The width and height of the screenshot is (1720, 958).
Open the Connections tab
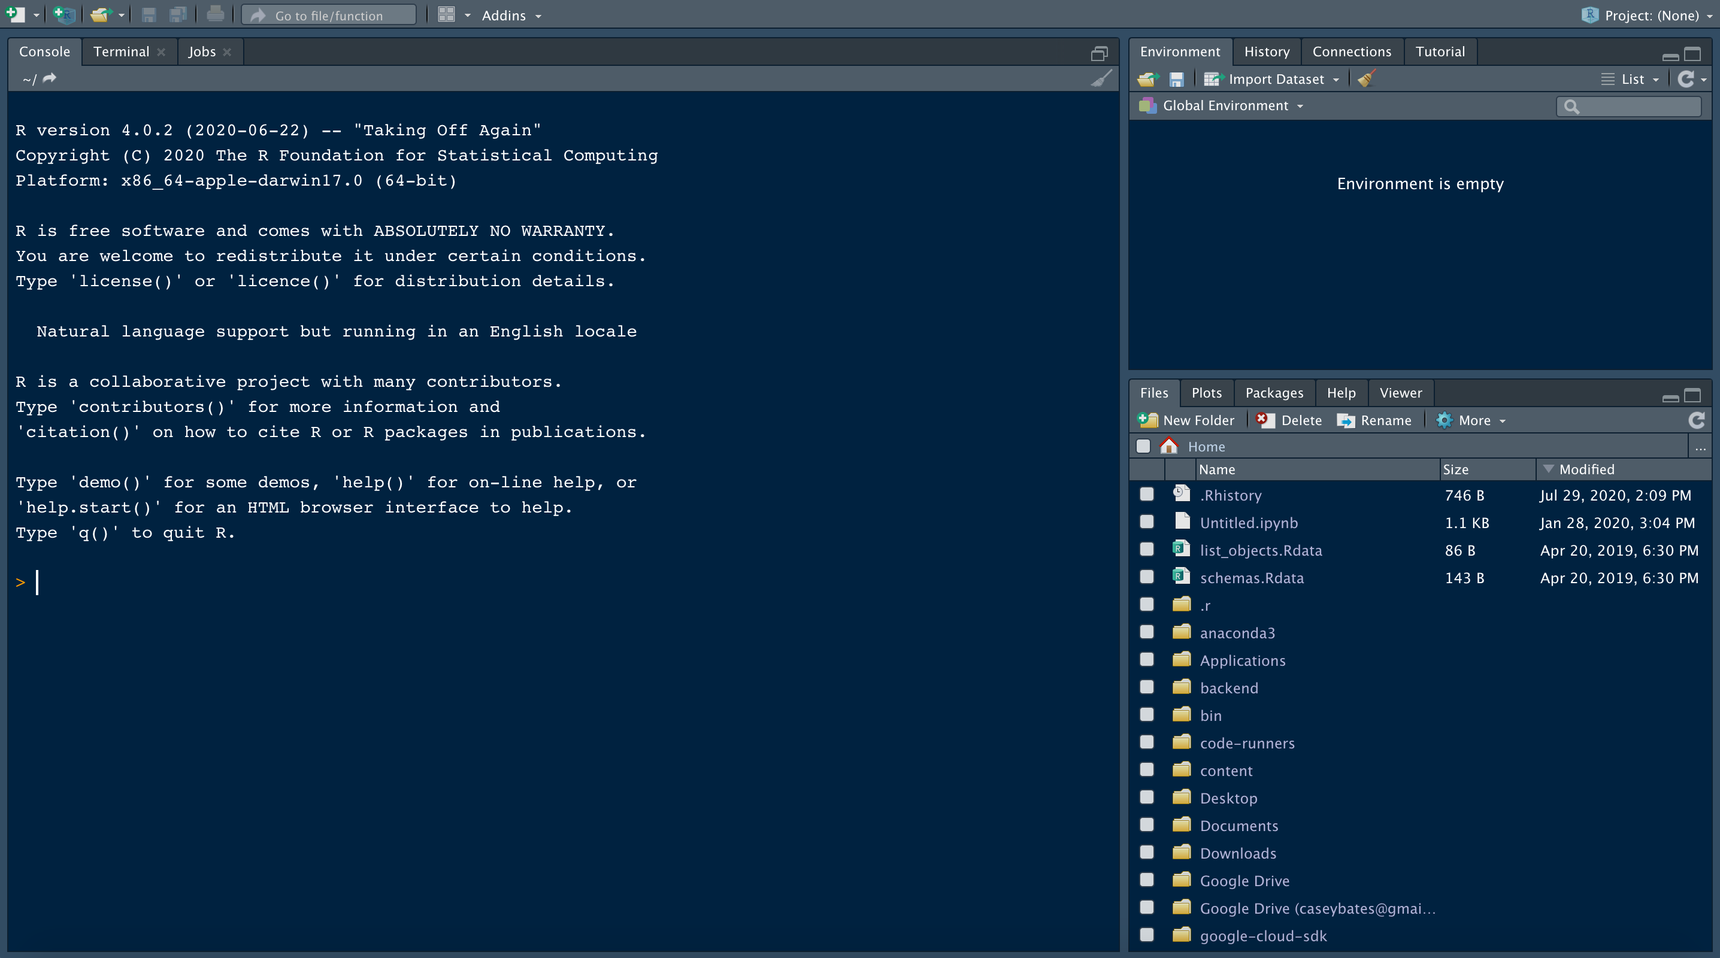coord(1350,51)
